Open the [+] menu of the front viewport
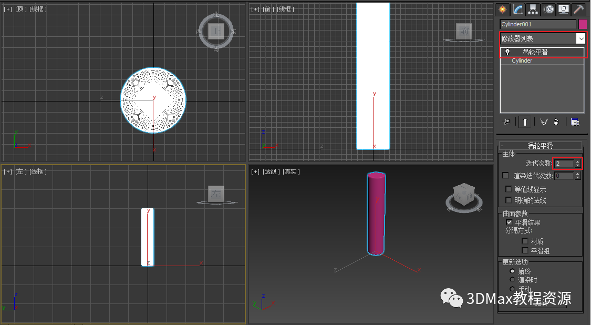The image size is (591, 325). (255, 9)
